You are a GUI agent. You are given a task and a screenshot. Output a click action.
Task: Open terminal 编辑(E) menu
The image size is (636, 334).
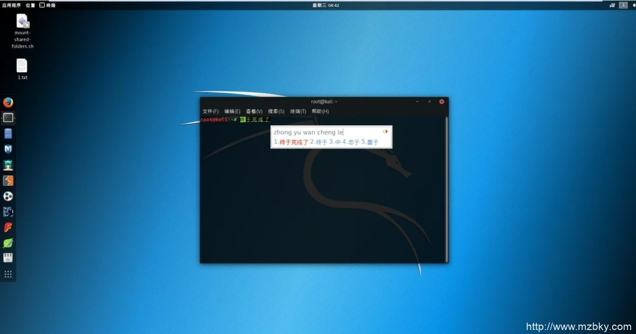click(232, 111)
